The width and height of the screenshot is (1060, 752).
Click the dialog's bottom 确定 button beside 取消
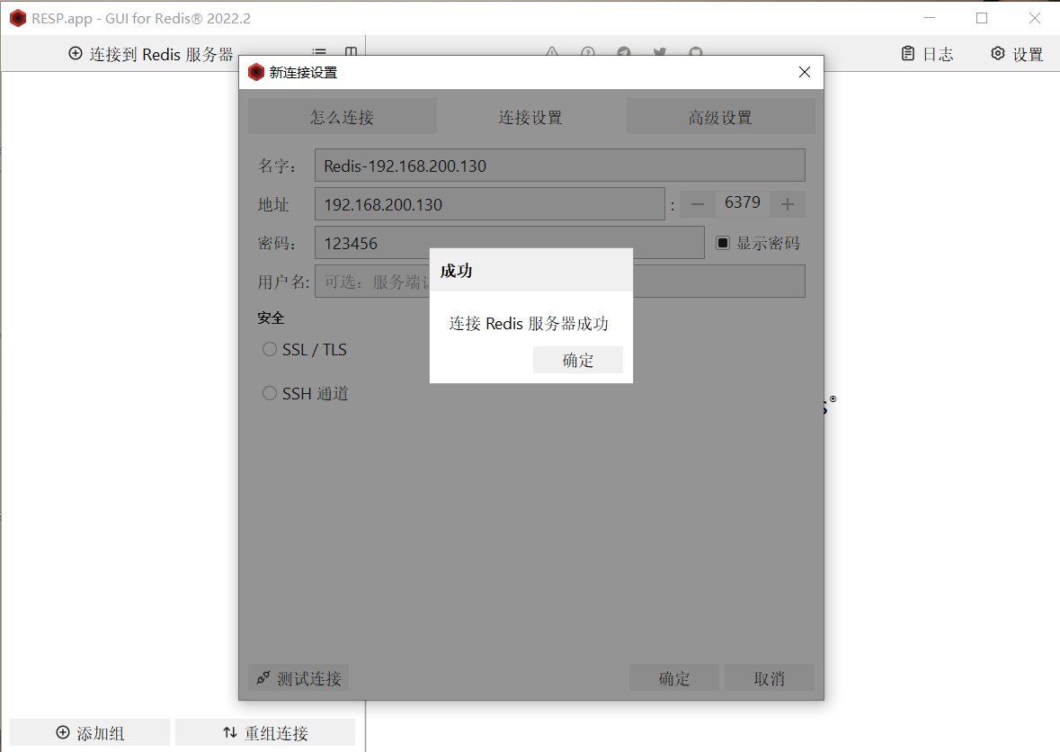point(674,677)
